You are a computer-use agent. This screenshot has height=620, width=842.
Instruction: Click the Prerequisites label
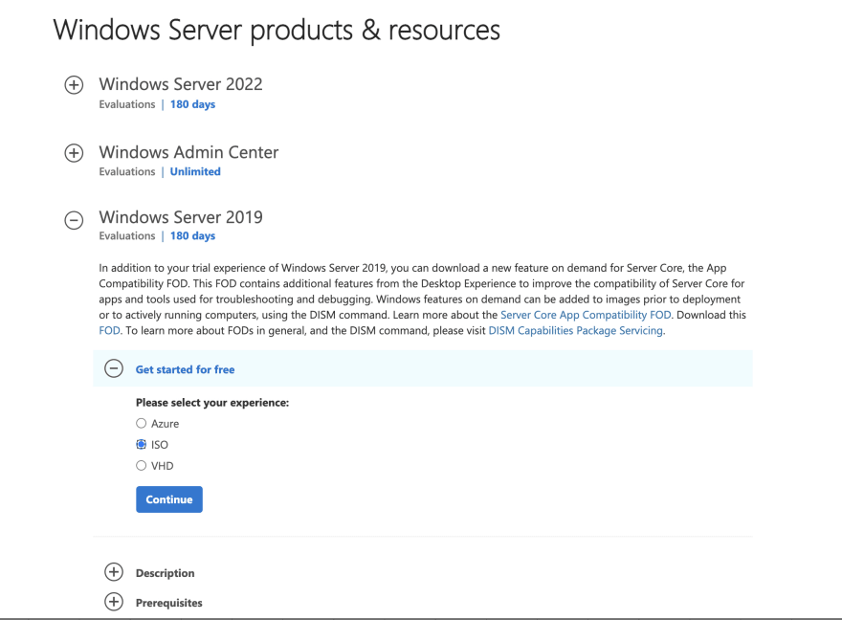tap(168, 603)
